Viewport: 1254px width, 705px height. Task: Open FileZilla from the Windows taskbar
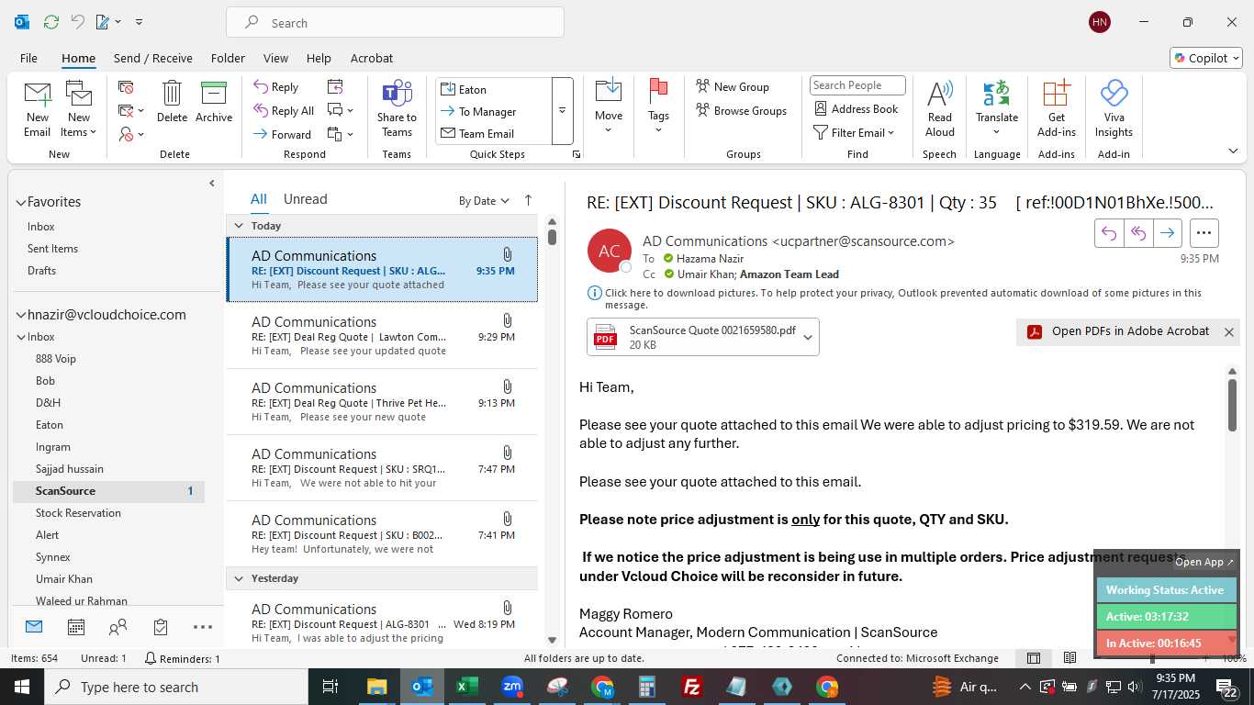point(692,687)
